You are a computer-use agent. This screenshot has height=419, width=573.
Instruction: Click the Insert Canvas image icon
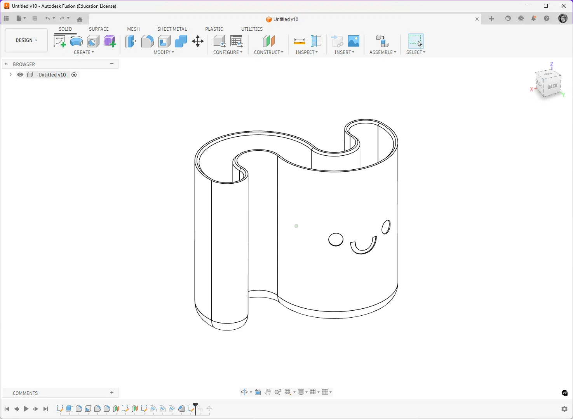(x=354, y=41)
